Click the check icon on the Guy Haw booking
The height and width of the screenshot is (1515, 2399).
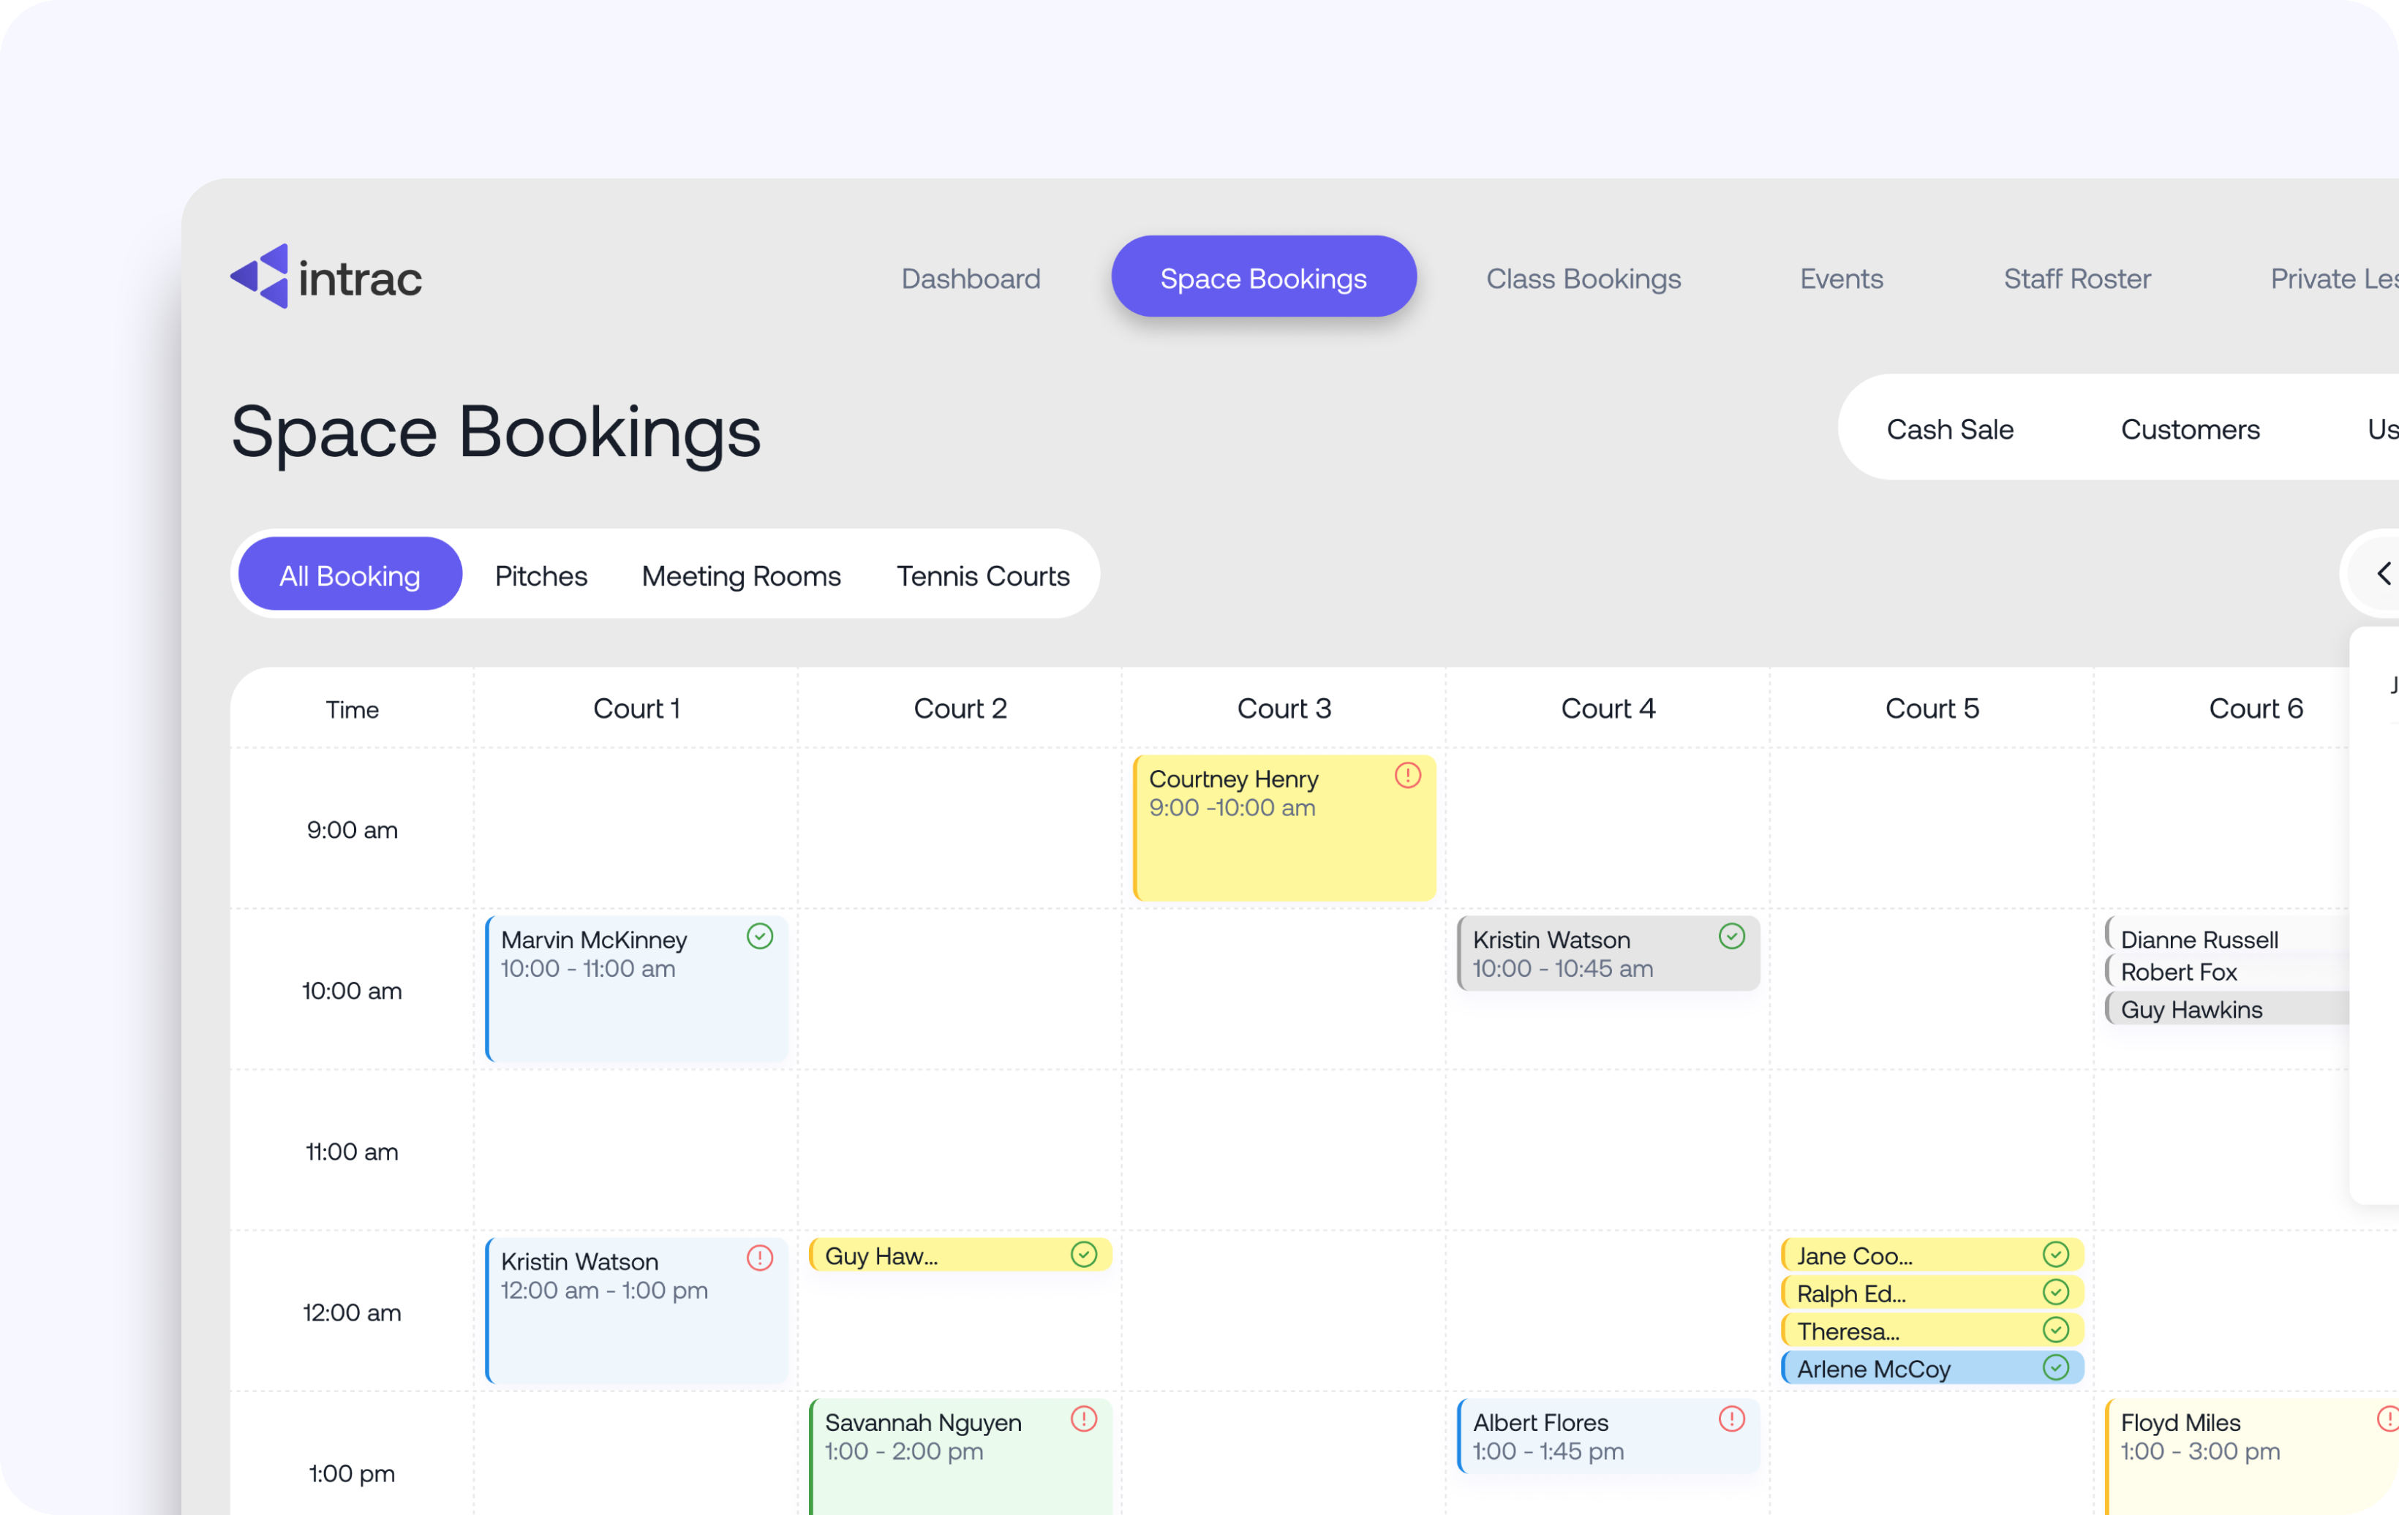[x=1085, y=1255]
